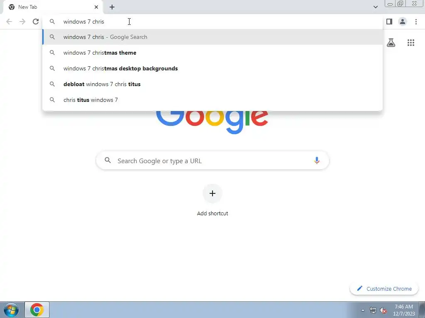Open Chrome's three-dot menu
425x318 pixels.
click(416, 22)
